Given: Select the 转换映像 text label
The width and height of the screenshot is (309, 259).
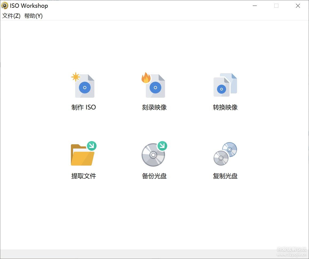Looking at the screenshot, I should tap(225, 107).
